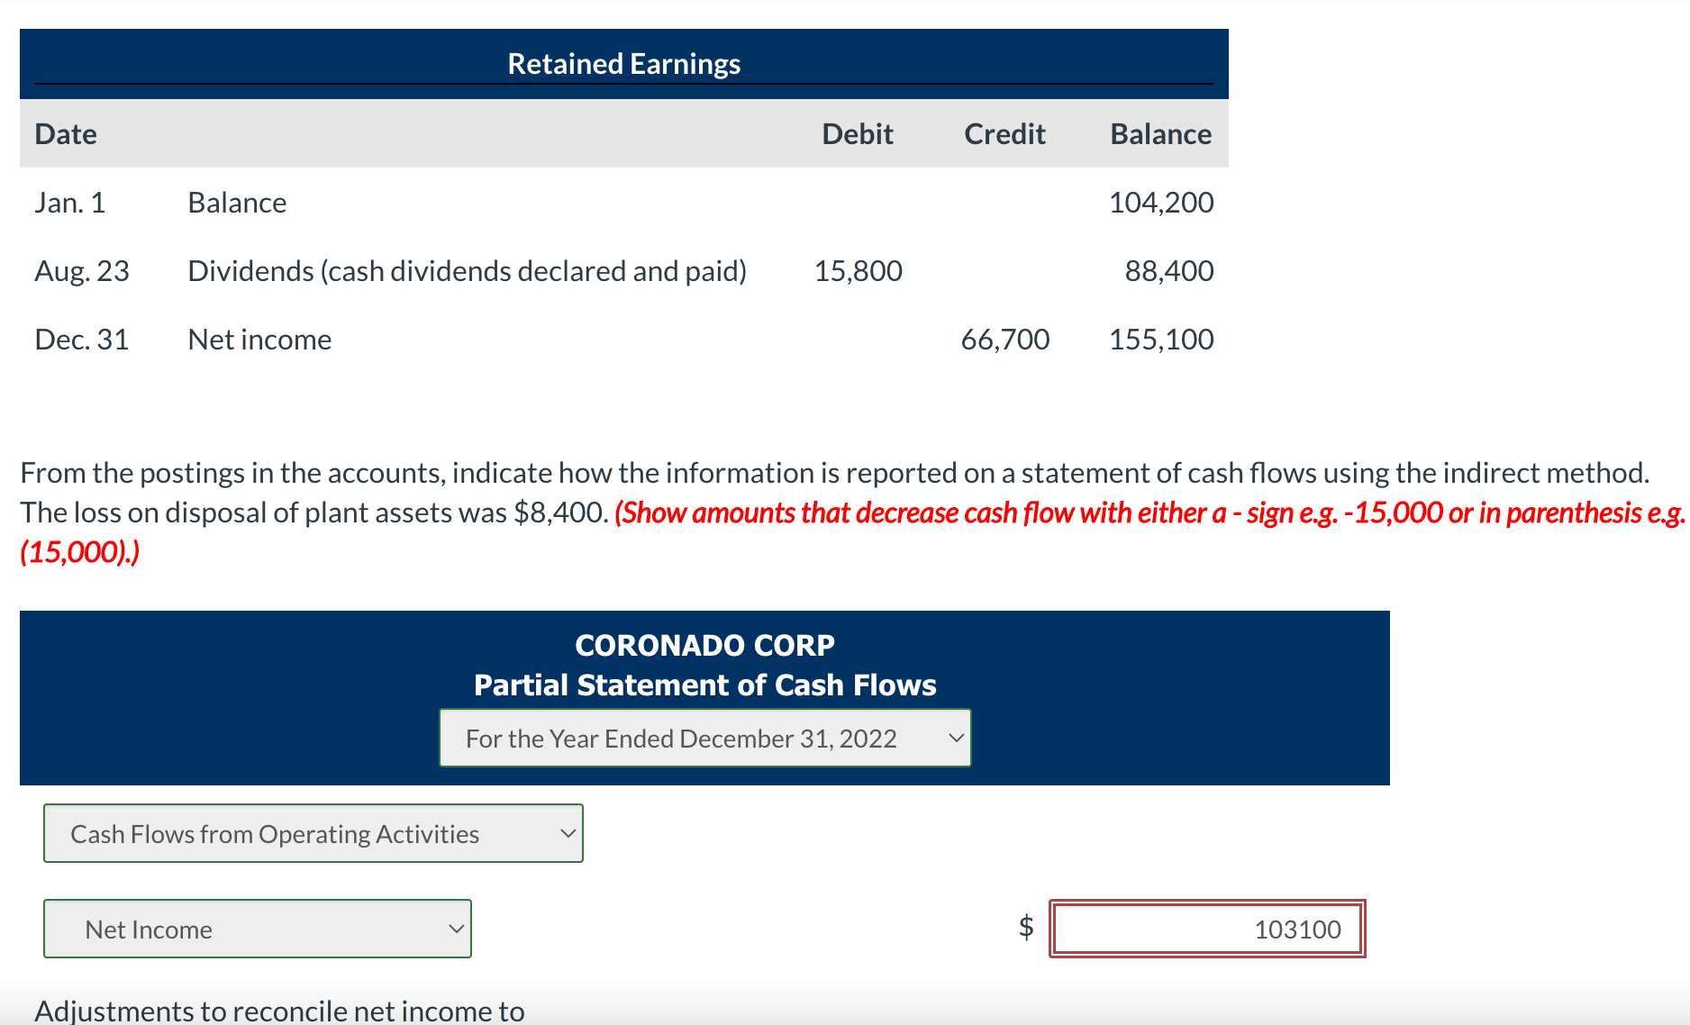Select the 'Retained Earnings' table title

pos(623,64)
